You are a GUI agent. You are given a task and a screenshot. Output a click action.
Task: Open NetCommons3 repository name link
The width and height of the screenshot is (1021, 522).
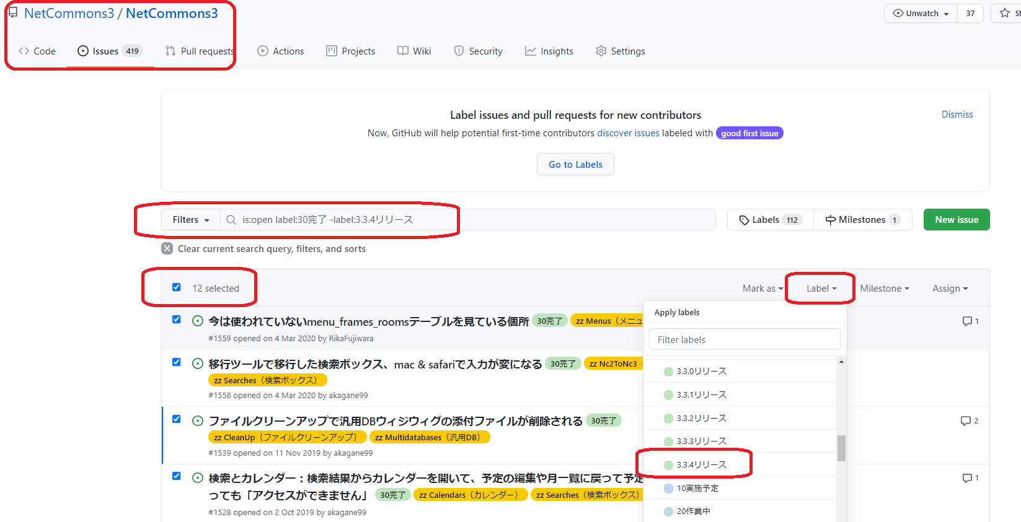(172, 13)
